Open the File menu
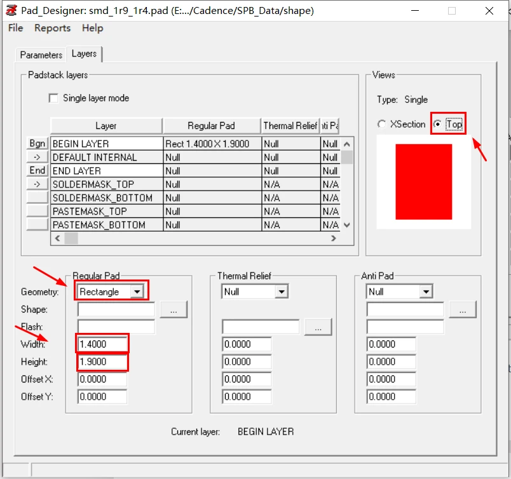This screenshot has width=511, height=479. coord(15,28)
